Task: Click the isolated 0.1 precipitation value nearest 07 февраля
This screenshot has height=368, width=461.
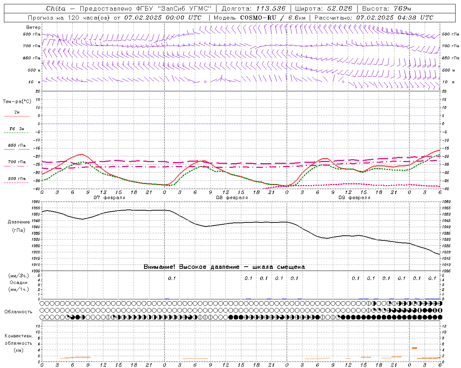Action: (172, 279)
